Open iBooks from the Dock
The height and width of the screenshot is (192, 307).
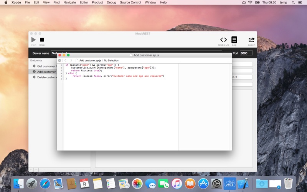pos(190,184)
